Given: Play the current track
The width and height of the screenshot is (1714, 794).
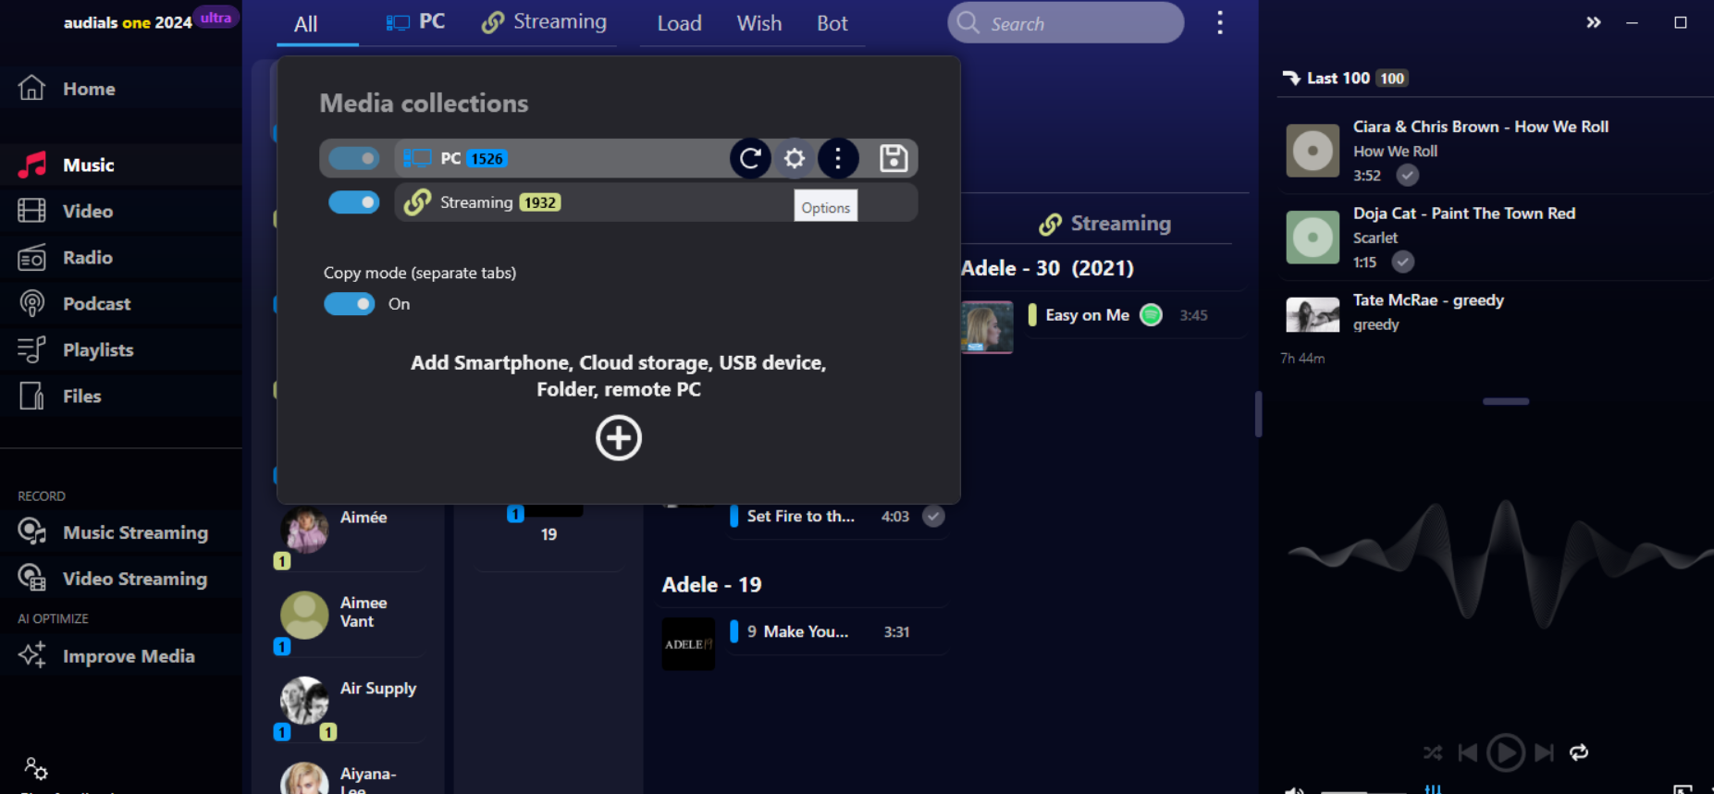Looking at the screenshot, I should pos(1505,752).
